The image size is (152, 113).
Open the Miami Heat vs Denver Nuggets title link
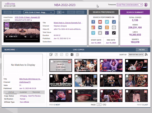point(68,23)
